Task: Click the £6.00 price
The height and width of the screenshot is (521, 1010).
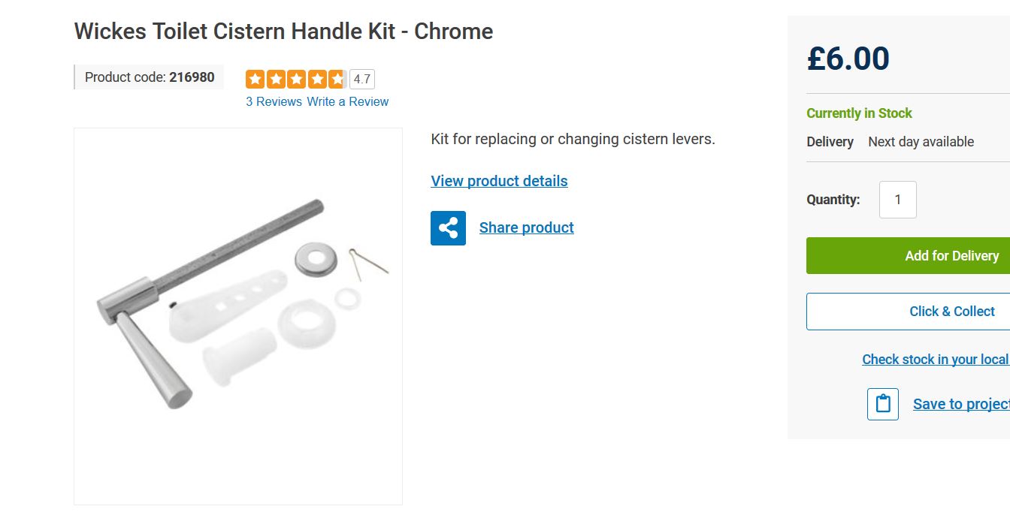Action: [848, 59]
